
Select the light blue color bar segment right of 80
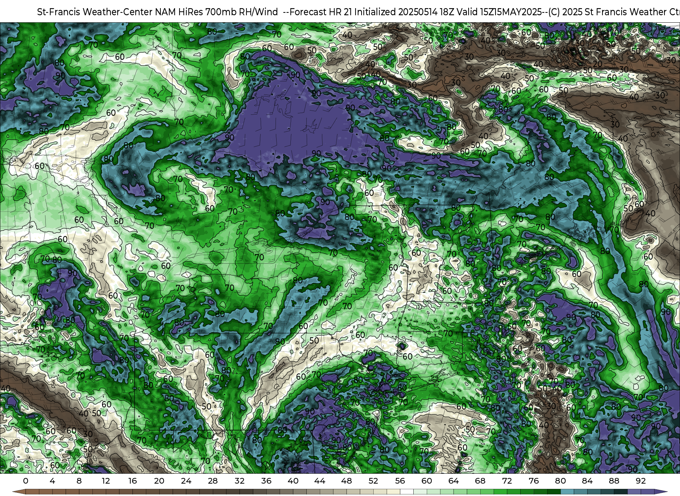(567, 492)
